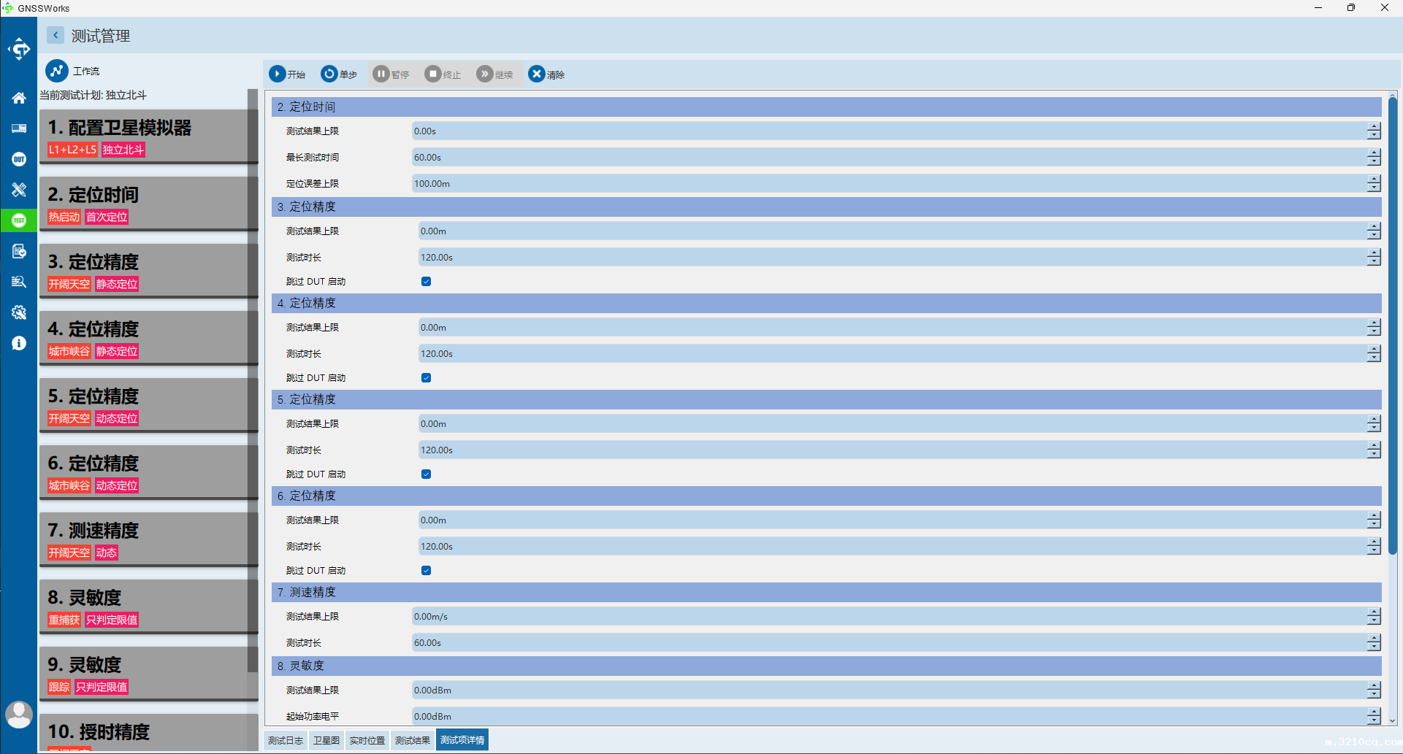Image resolution: width=1403 pixels, height=754 pixels.
Task: Increase 最长测试时间 value with up arrow
Action: [1374, 153]
